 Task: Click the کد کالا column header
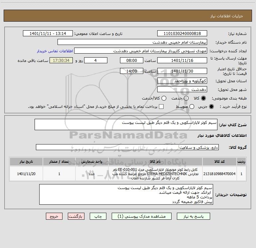point(219,161)
